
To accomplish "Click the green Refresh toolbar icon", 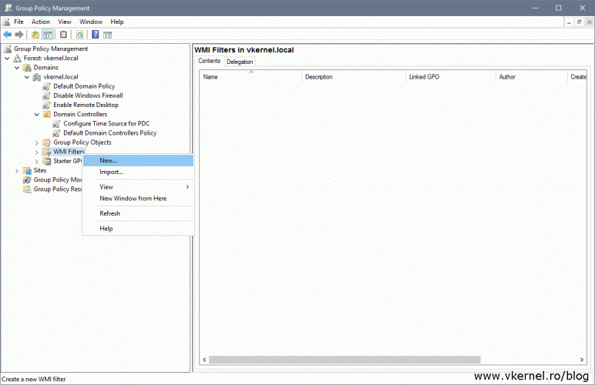I will click(79, 35).
